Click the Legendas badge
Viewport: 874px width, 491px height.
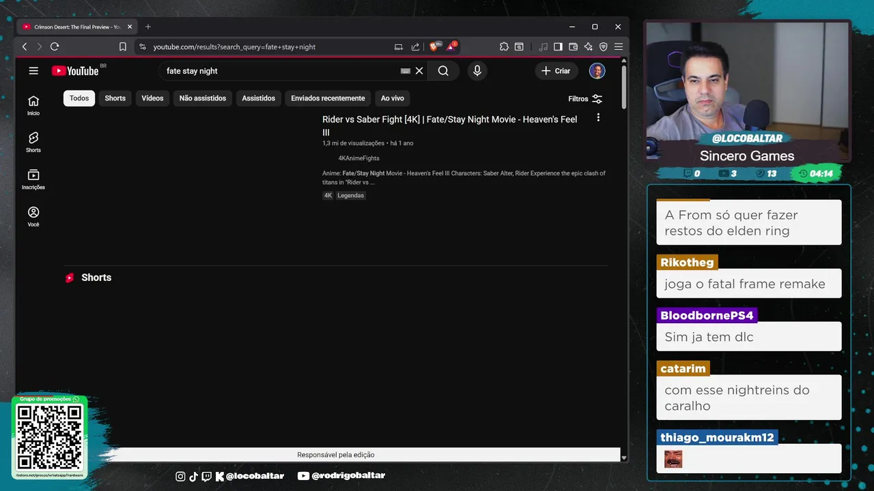click(x=350, y=196)
